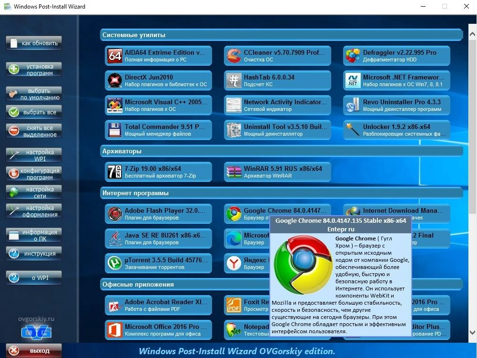Click the CCleaner cleaning icon
Viewport: 477px width, 358px height.
[233, 55]
